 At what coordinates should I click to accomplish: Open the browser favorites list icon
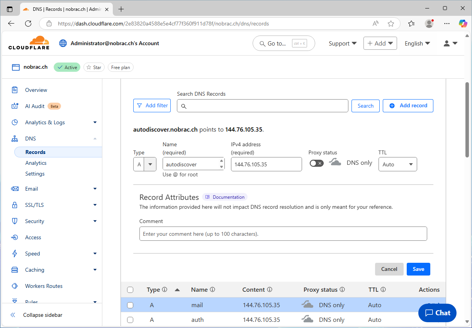point(411,24)
